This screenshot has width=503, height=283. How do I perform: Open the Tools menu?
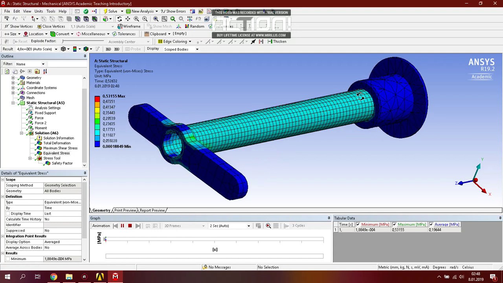(x=51, y=11)
